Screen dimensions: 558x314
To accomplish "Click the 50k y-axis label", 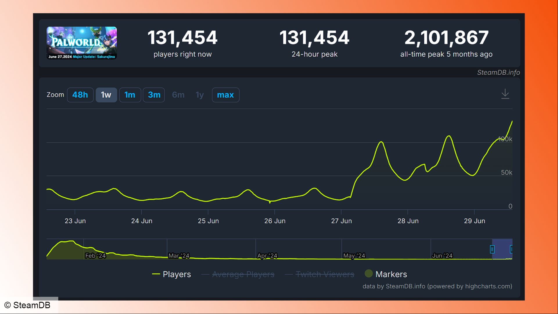I will [507, 173].
